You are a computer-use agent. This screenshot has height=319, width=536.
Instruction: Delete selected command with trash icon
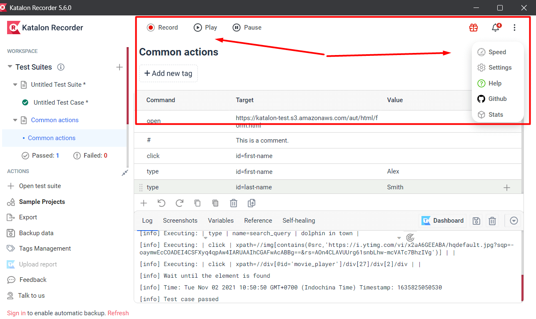233,203
